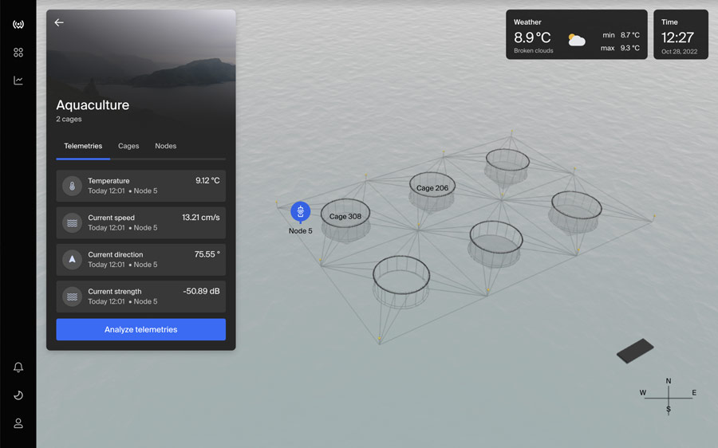Click Analyze telemetries button
This screenshot has height=448, width=718.
141,329
